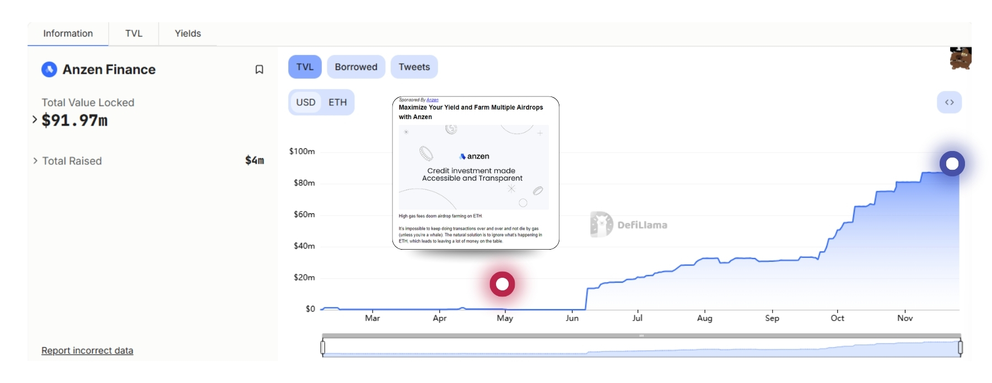Viewport: 992px width, 383px height.
Task: Click the Report incorrect data link
Action: [x=87, y=350]
